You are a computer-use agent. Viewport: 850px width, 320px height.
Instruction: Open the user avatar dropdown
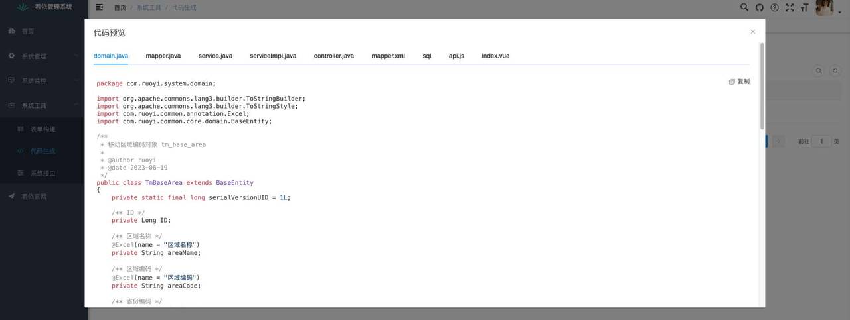tap(827, 9)
